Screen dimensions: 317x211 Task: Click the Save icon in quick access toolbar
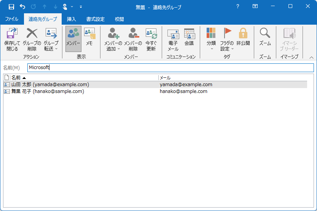(11, 7)
